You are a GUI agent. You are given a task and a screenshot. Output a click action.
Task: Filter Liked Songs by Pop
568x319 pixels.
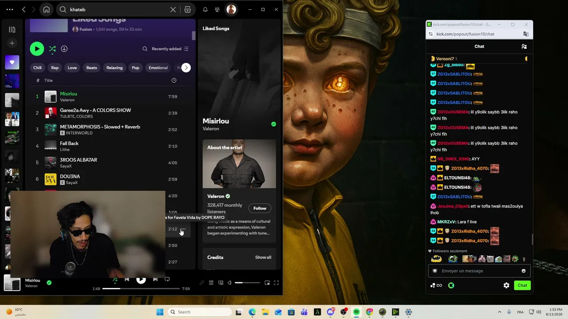(x=135, y=68)
